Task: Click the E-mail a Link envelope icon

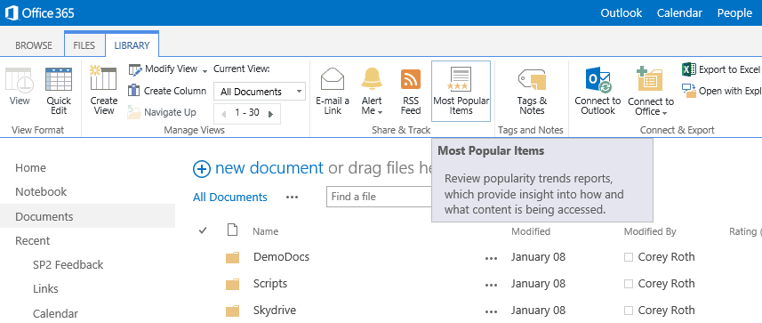Action: (x=333, y=79)
